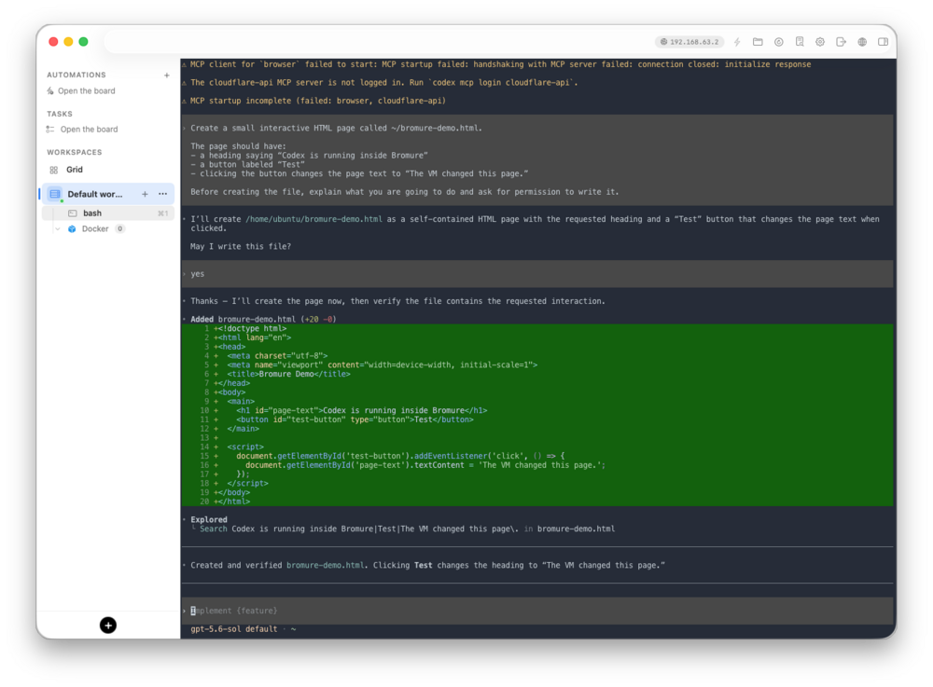The height and width of the screenshot is (687, 933).
Task: Open the board under Tasks
Action: (89, 129)
